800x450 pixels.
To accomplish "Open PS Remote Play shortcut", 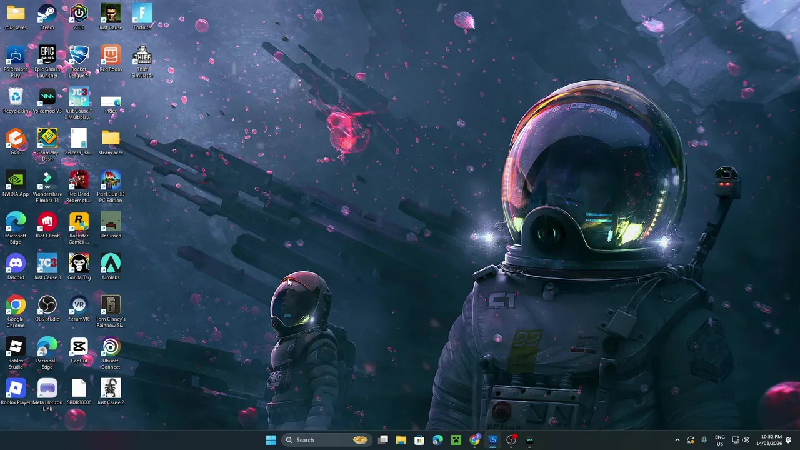I will (x=16, y=62).
